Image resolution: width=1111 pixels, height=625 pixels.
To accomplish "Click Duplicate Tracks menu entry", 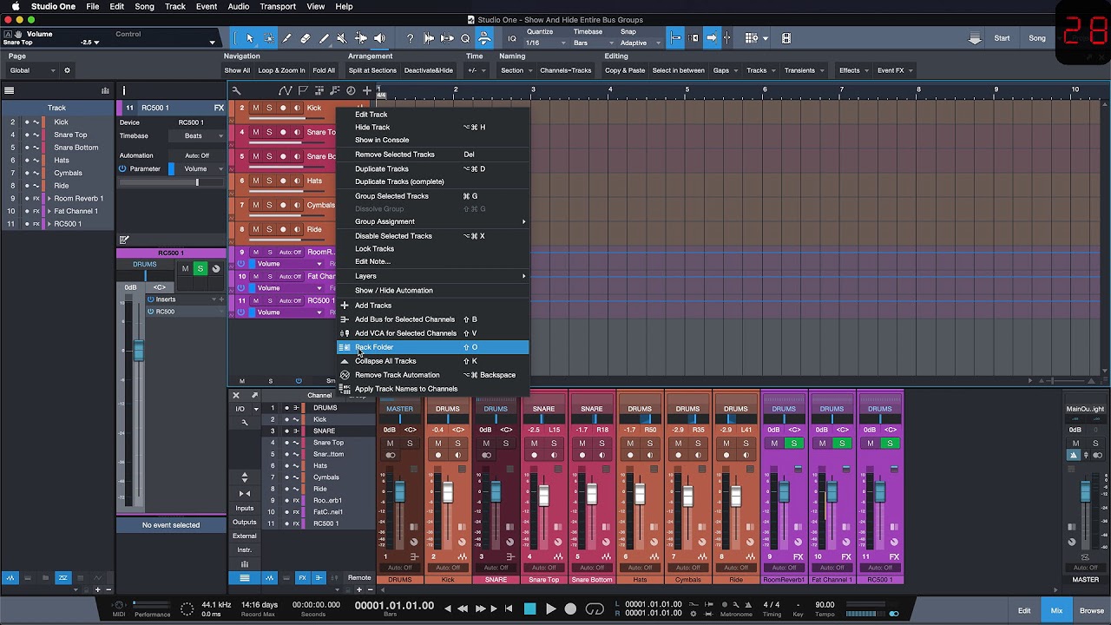I will coord(432,169).
